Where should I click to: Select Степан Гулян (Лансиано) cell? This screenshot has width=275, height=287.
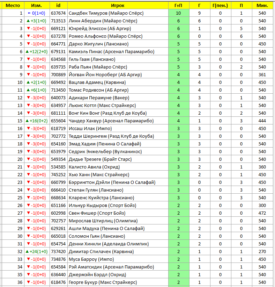tap(118, 190)
